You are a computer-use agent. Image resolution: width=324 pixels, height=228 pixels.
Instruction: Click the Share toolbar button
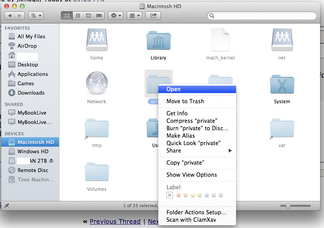coord(153,16)
